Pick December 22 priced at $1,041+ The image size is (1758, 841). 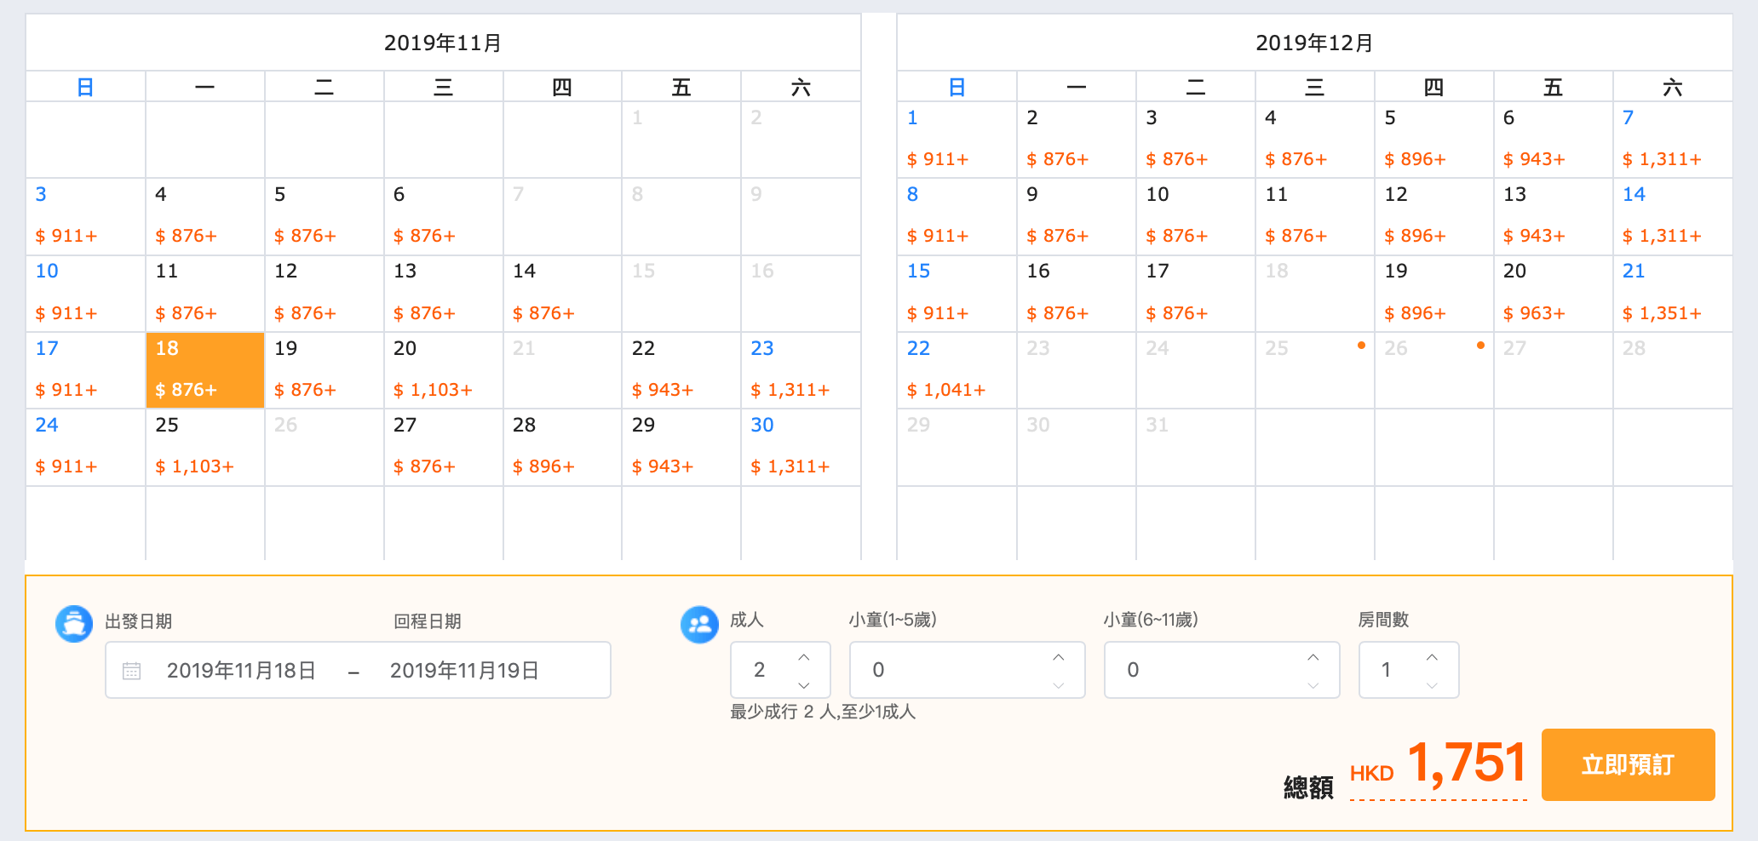(x=957, y=369)
